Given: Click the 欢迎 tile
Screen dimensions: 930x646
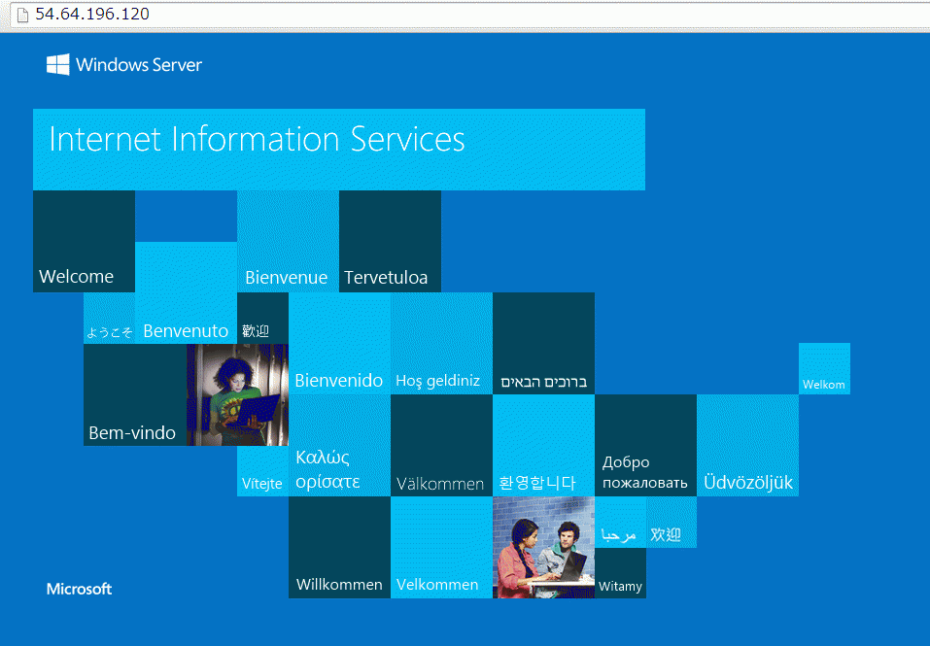Looking at the screenshot, I should (x=672, y=522).
